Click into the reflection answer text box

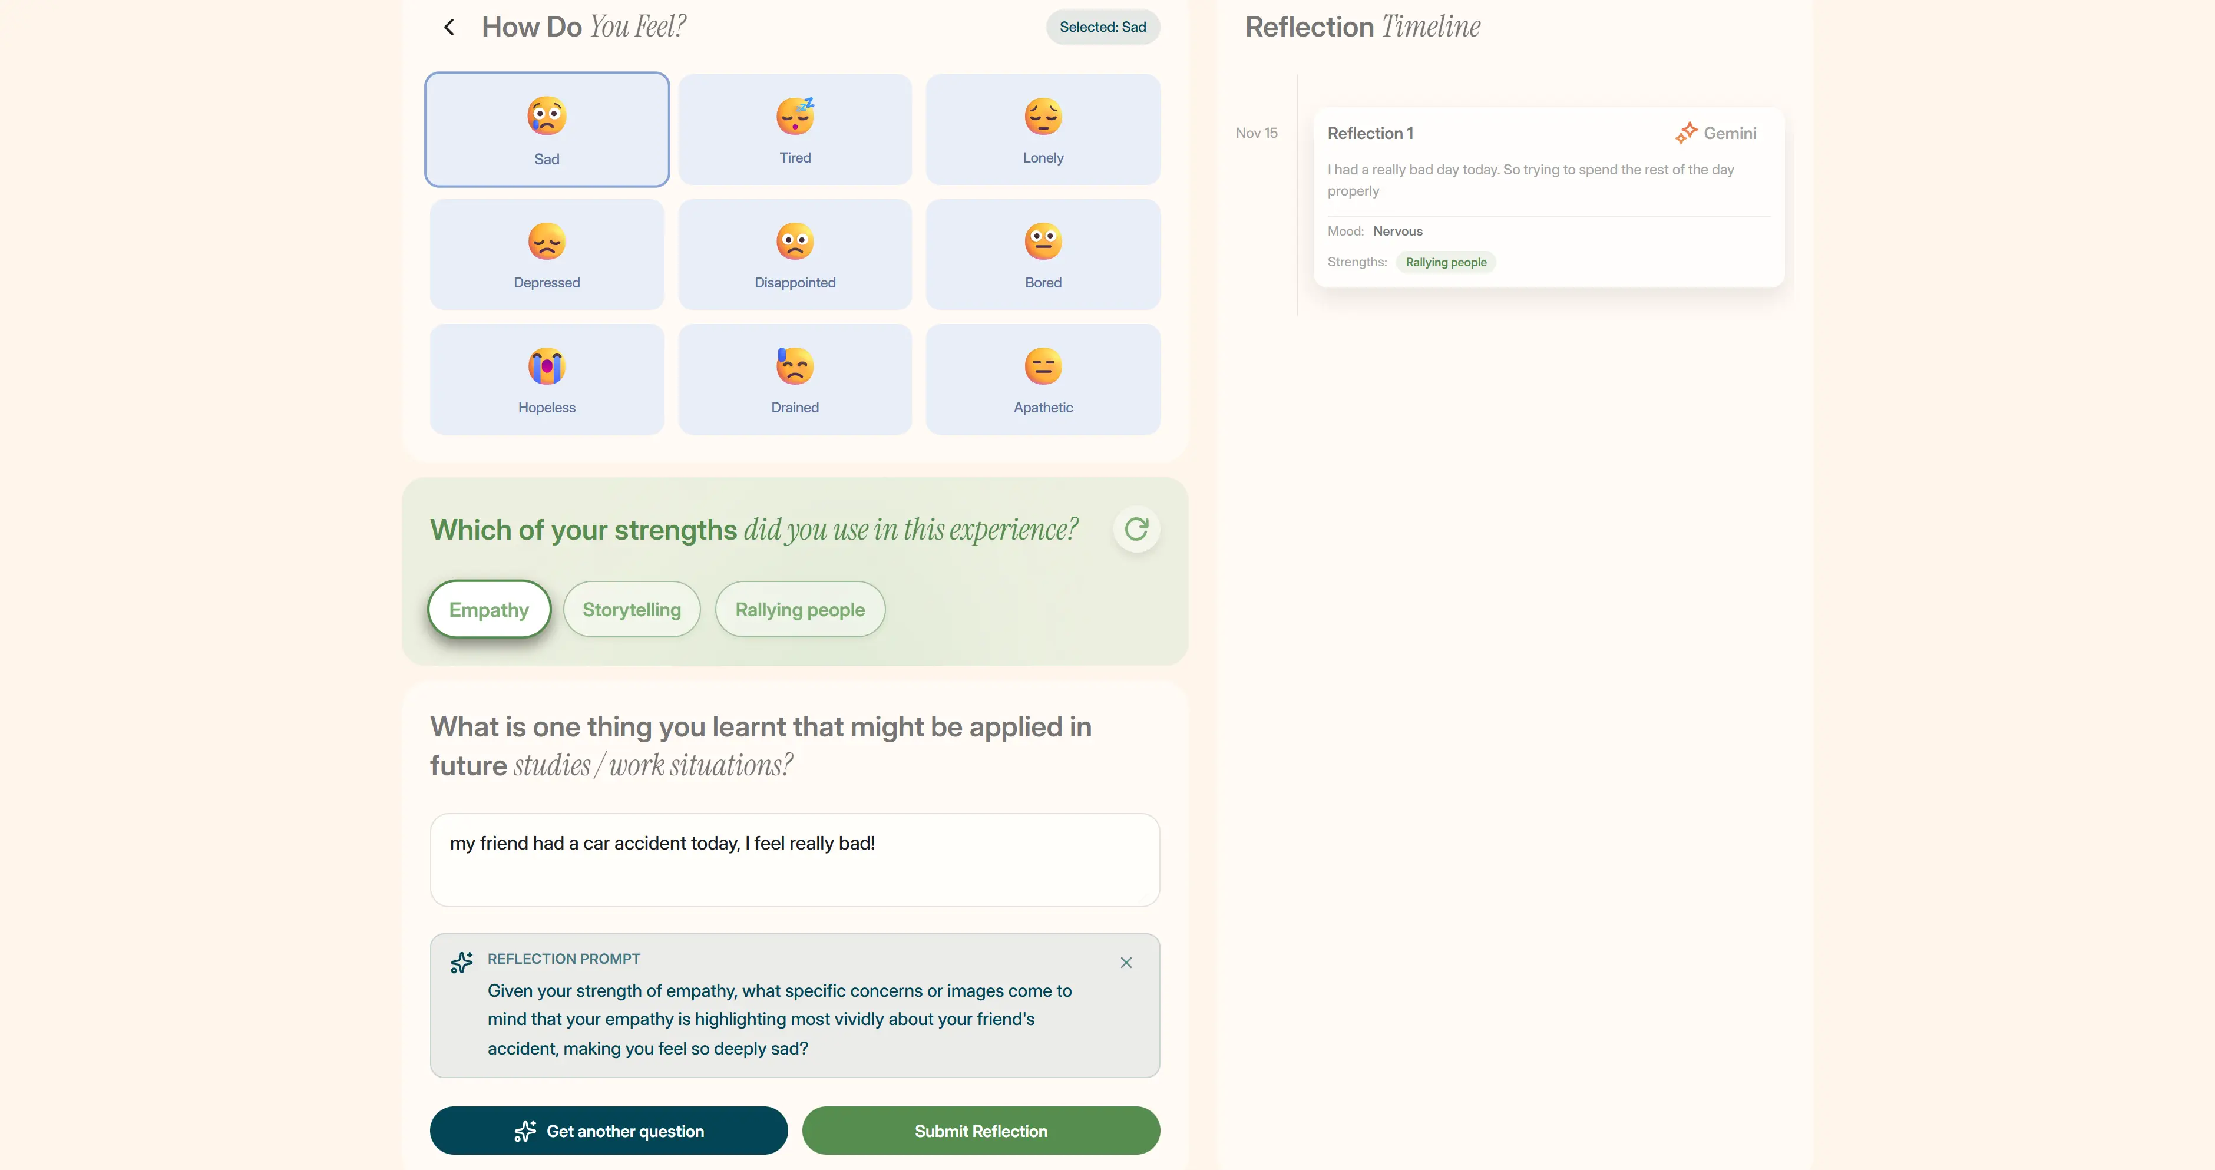click(x=795, y=860)
